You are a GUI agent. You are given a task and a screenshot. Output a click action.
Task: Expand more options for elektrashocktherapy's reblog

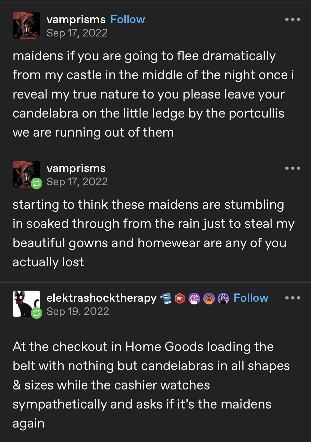[292, 298]
